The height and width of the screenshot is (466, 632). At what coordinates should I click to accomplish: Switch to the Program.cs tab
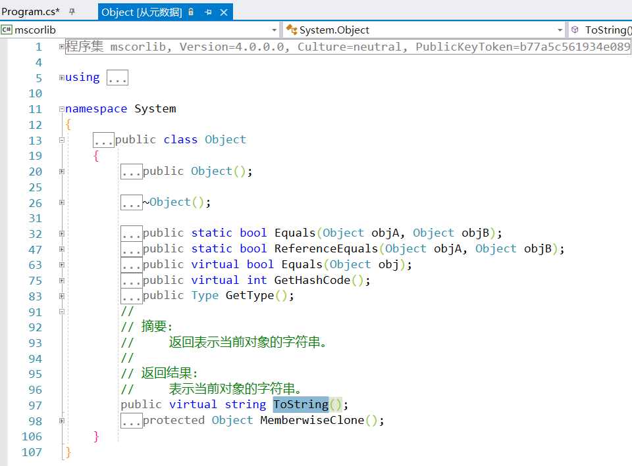point(31,12)
